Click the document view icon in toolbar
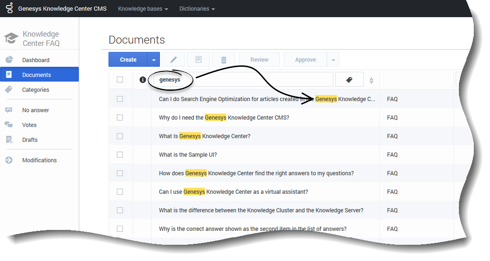 pos(198,60)
